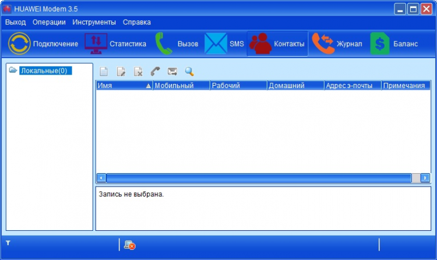437x260 pixels.
Task: Open the Инструменты menu
Action: pos(94,22)
